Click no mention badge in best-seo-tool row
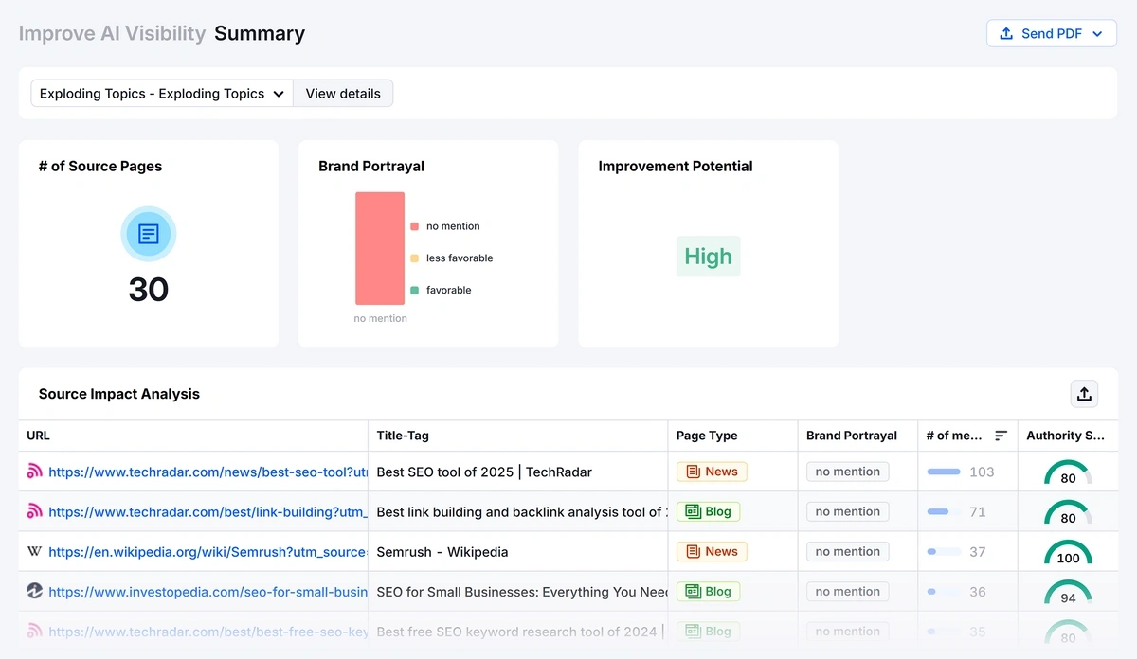The width and height of the screenshot is (1137, 659). click(848, 472)
